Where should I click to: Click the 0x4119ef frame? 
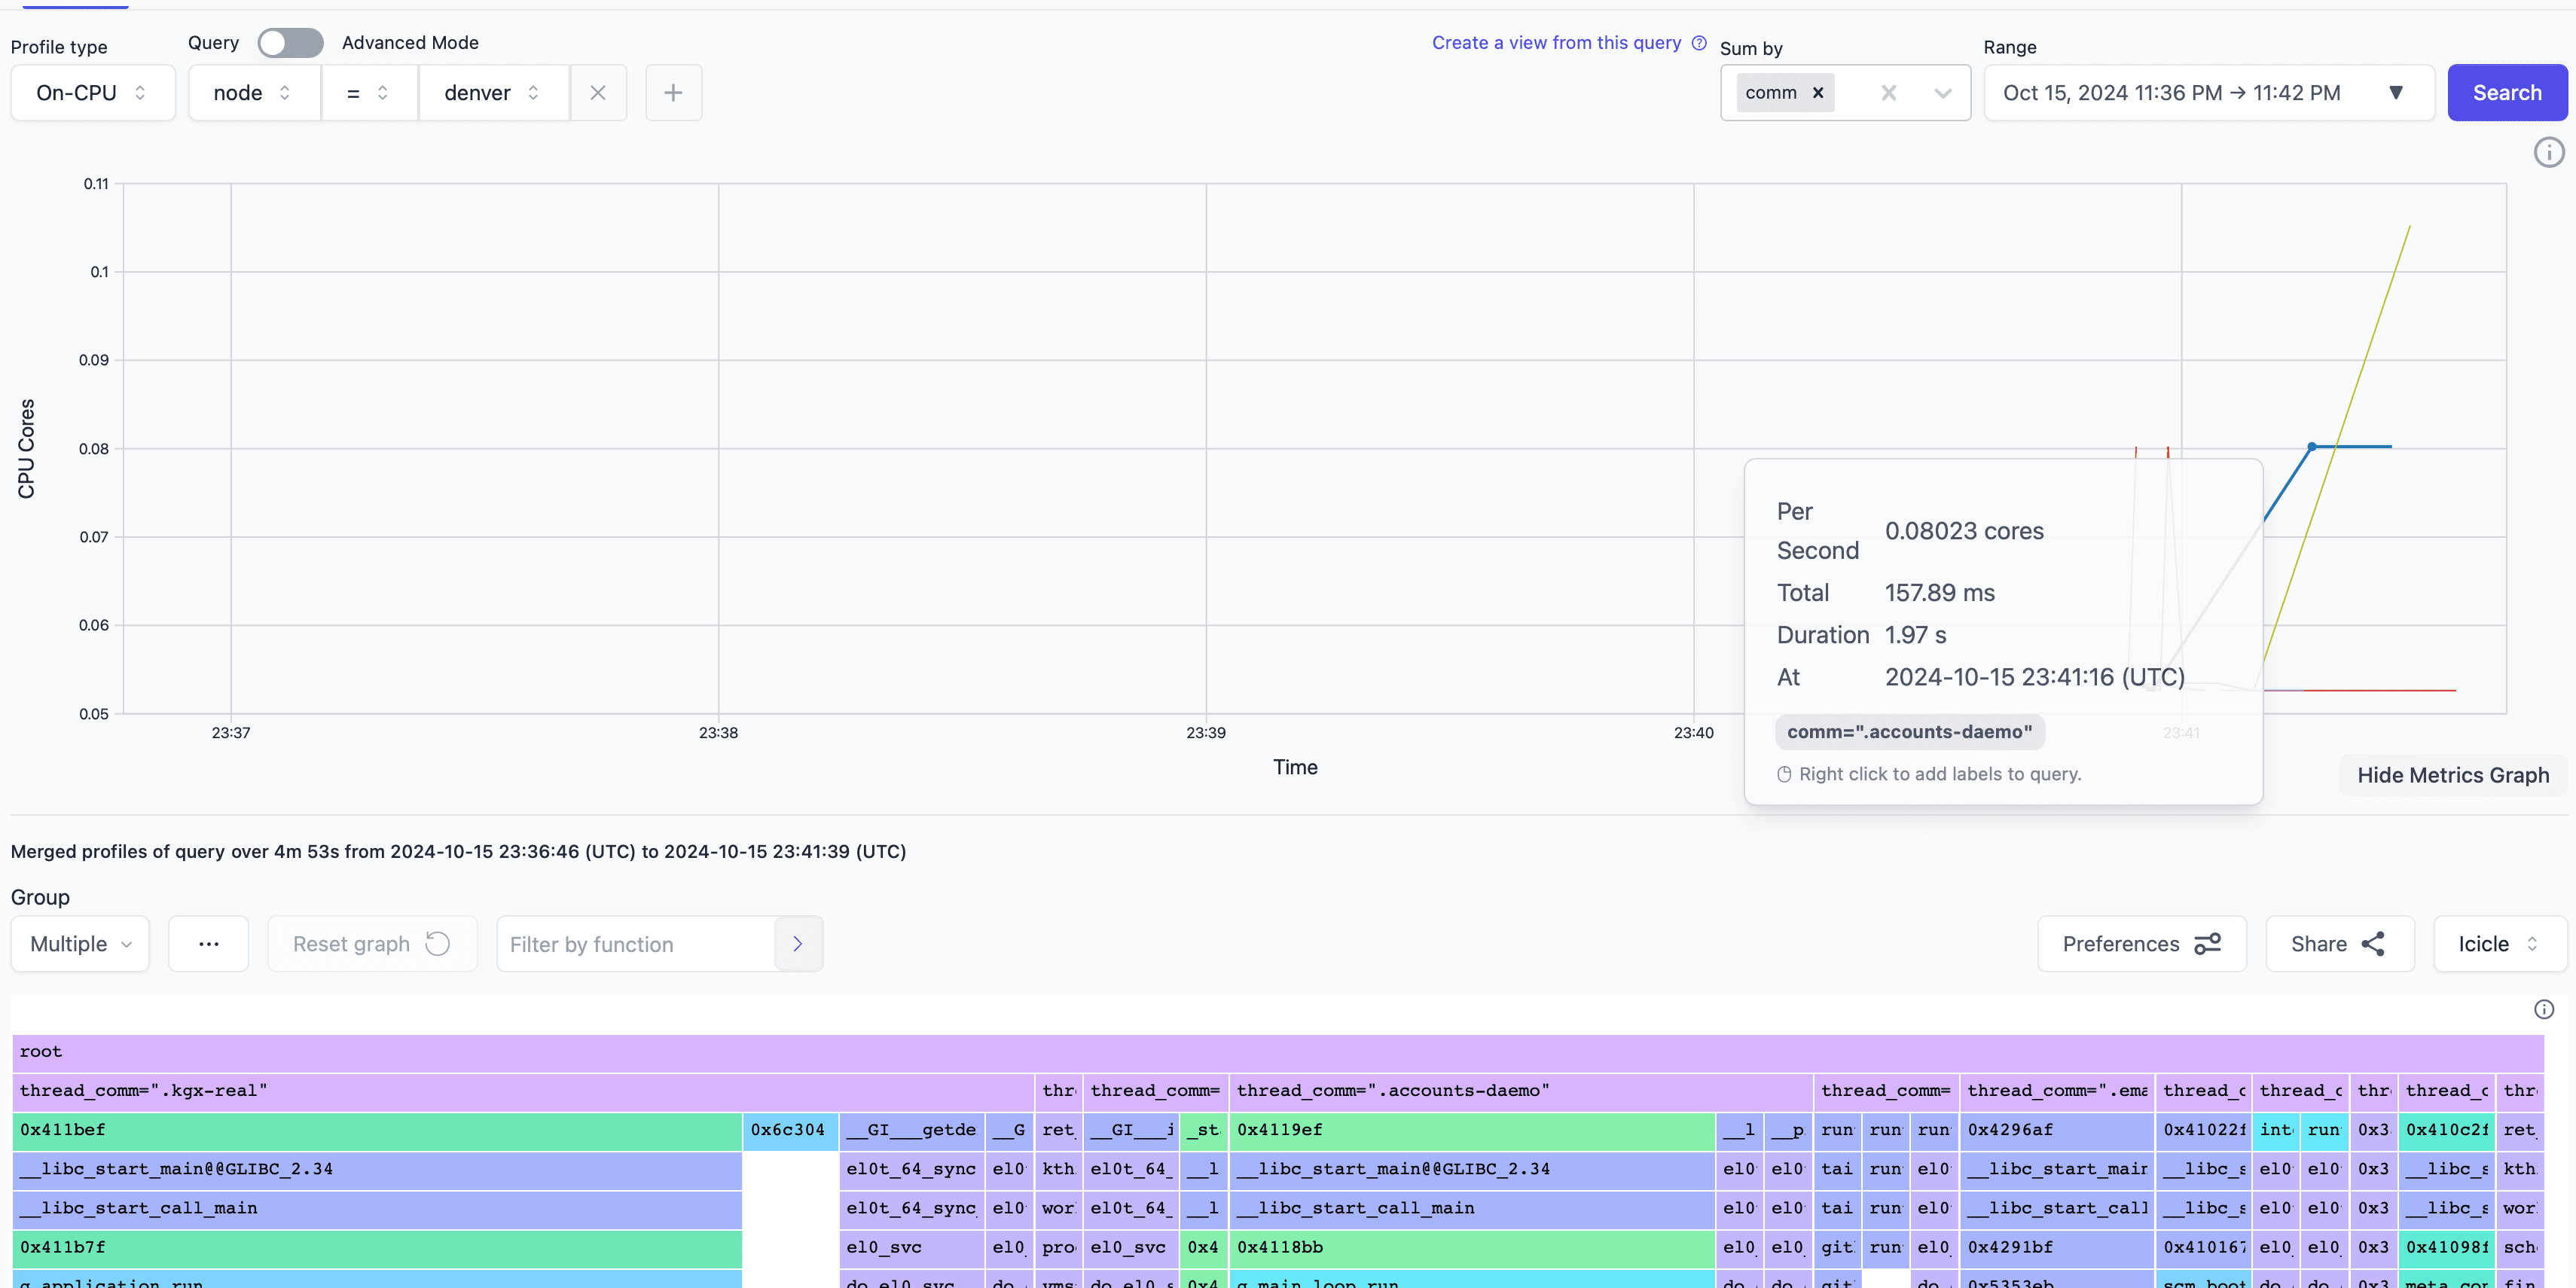[x=1472, y=1130]
